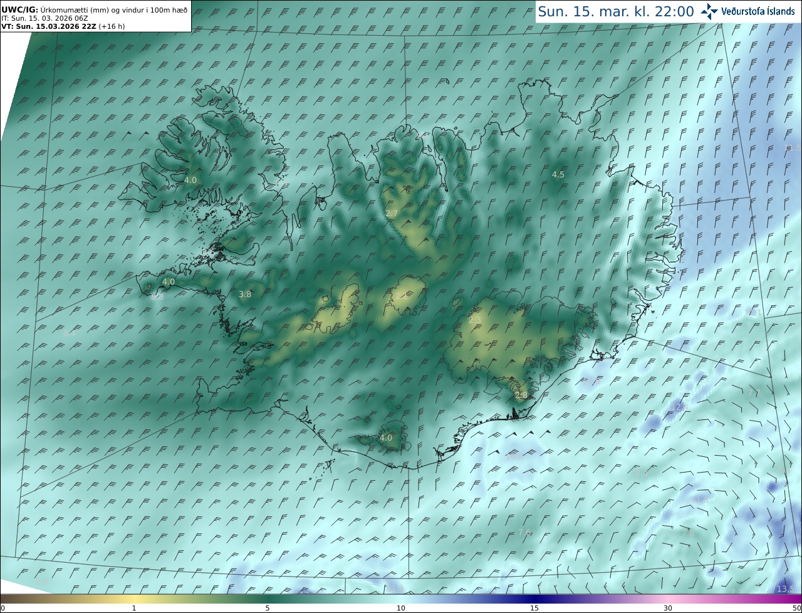The height and width of the screenshot is (613, 802).
Task: Click the colour scale tick labelled 10
Action: pos(401,607)
